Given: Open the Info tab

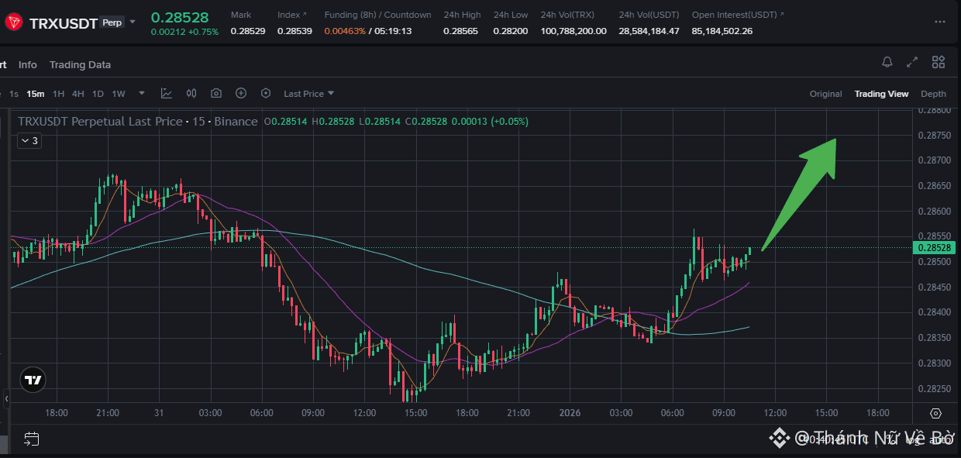Looking at the screenshot, I should [x=28, y=64].
